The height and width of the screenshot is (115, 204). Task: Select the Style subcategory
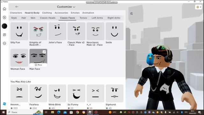(14, 18)
